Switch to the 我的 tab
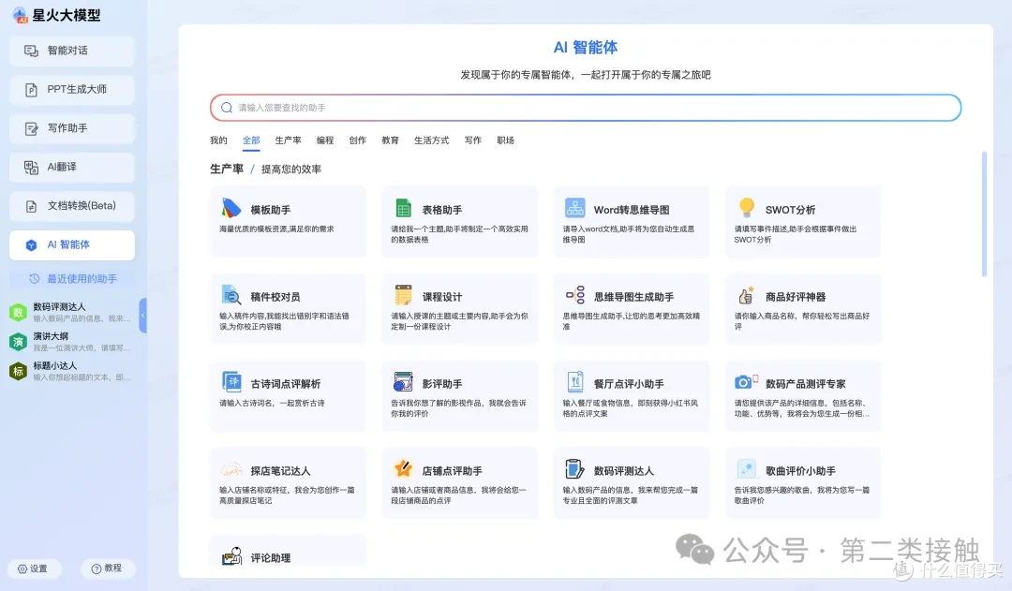The image size is (1012, 591). coord(218,140)
